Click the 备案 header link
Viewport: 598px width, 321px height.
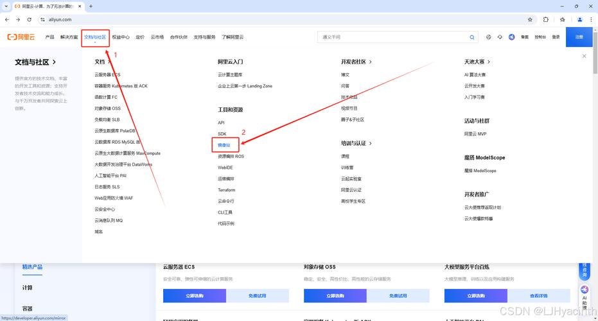click(525, 37)
